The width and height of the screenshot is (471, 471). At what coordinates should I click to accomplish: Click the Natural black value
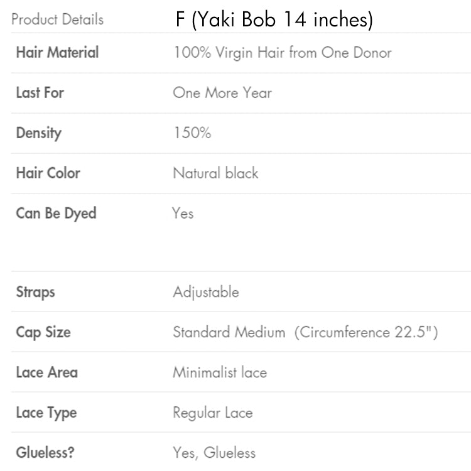pyautogui.click(x=215, y=173)
